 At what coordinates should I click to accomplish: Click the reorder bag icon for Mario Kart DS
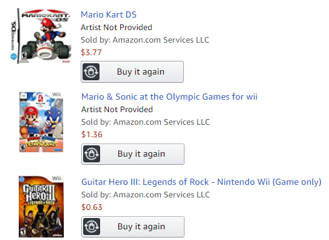tap(91, 71)
